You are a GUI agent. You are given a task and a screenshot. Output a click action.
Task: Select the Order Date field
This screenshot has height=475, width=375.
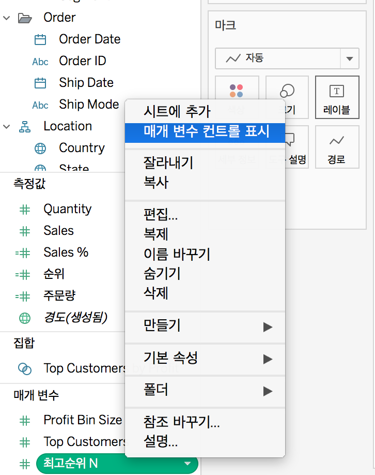[x=90, y=39]
